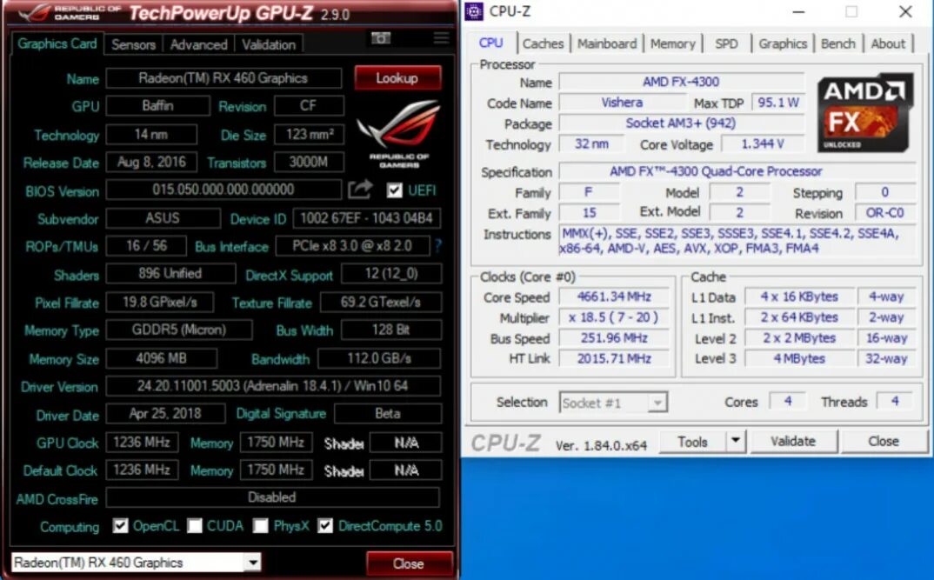
Task: Click the BIOS share/export arrow icon
Action: (360, 190)
